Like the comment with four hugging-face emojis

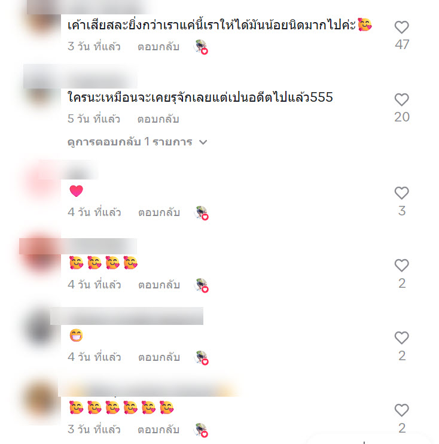click(x=402, y=266)
